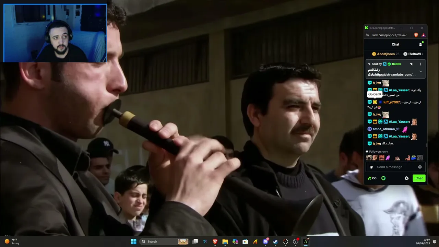Open the chat gifts leaderboard icon

(420, 44)
